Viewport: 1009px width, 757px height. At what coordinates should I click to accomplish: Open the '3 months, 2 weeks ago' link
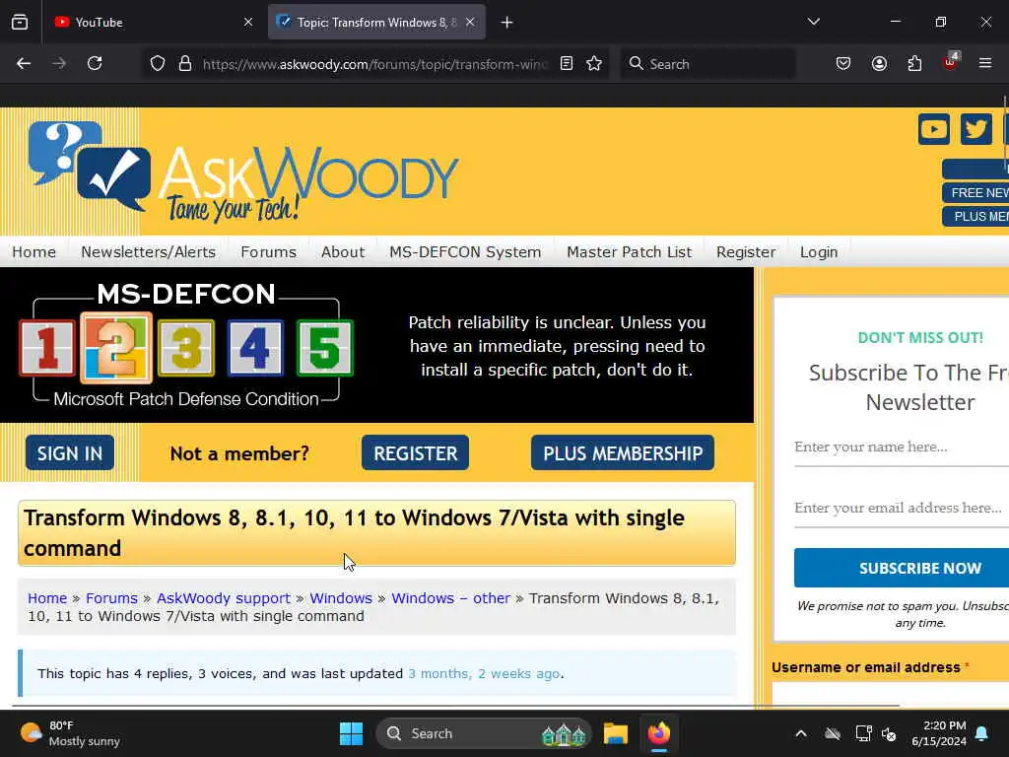483,673
